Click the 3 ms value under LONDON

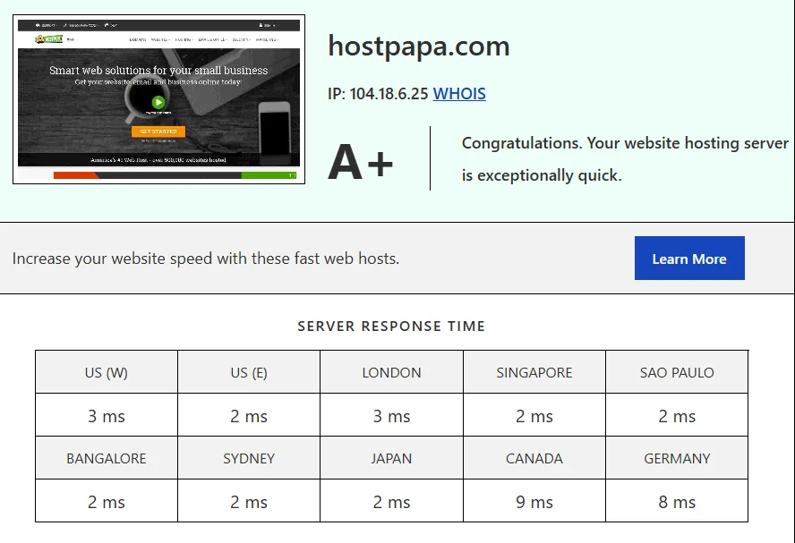pos(391,416)
